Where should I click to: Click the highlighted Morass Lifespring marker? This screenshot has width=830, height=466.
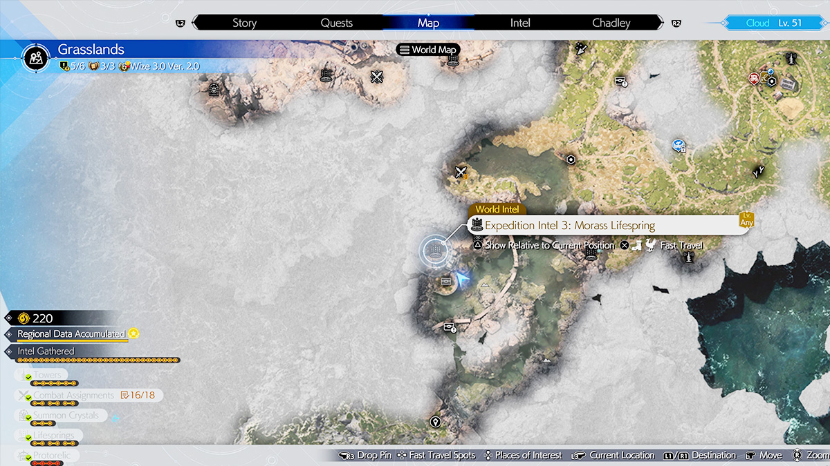(x=434, y=250)
